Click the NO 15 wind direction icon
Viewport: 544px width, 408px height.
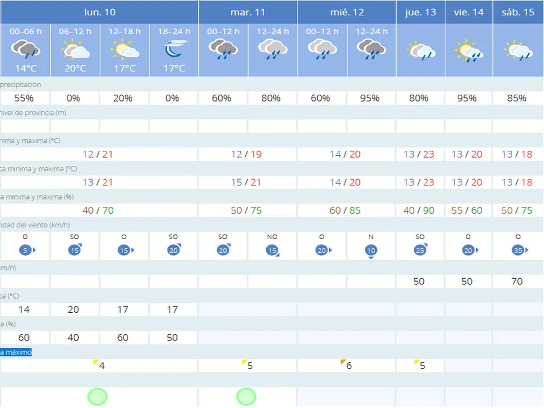coord(273,250)
